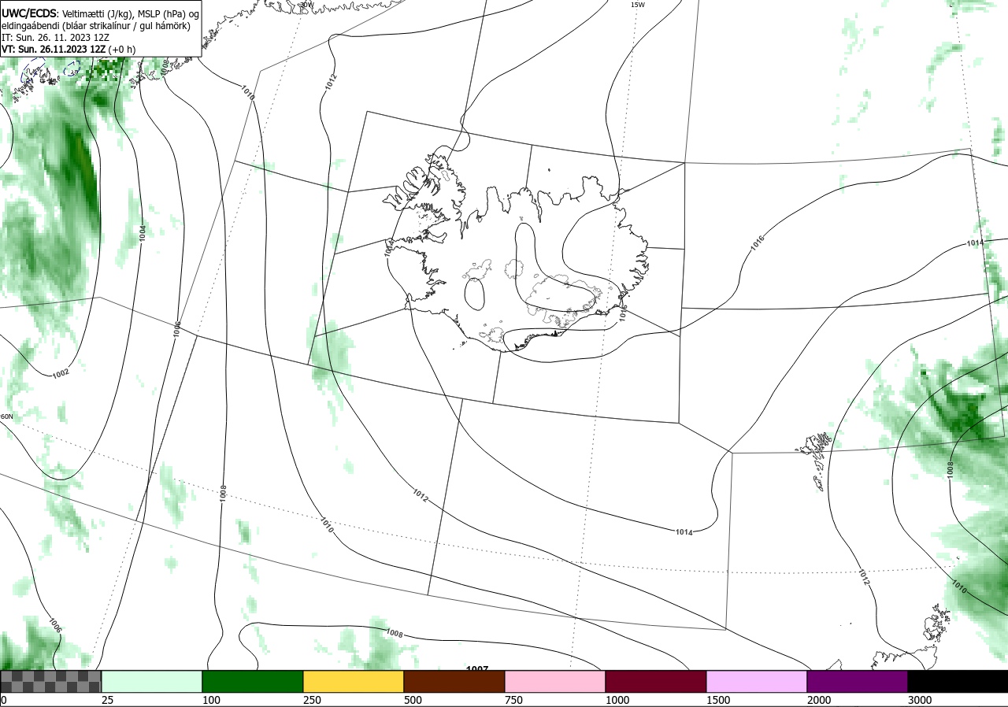Screen dimensions: 1008x707
Task: Click the purple 2000–3000 legend swatch
Action: 858,682
